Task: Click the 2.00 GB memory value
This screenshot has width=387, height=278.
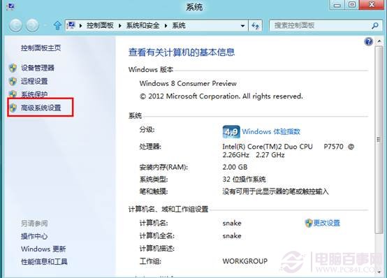Action: tap(235, 167)
